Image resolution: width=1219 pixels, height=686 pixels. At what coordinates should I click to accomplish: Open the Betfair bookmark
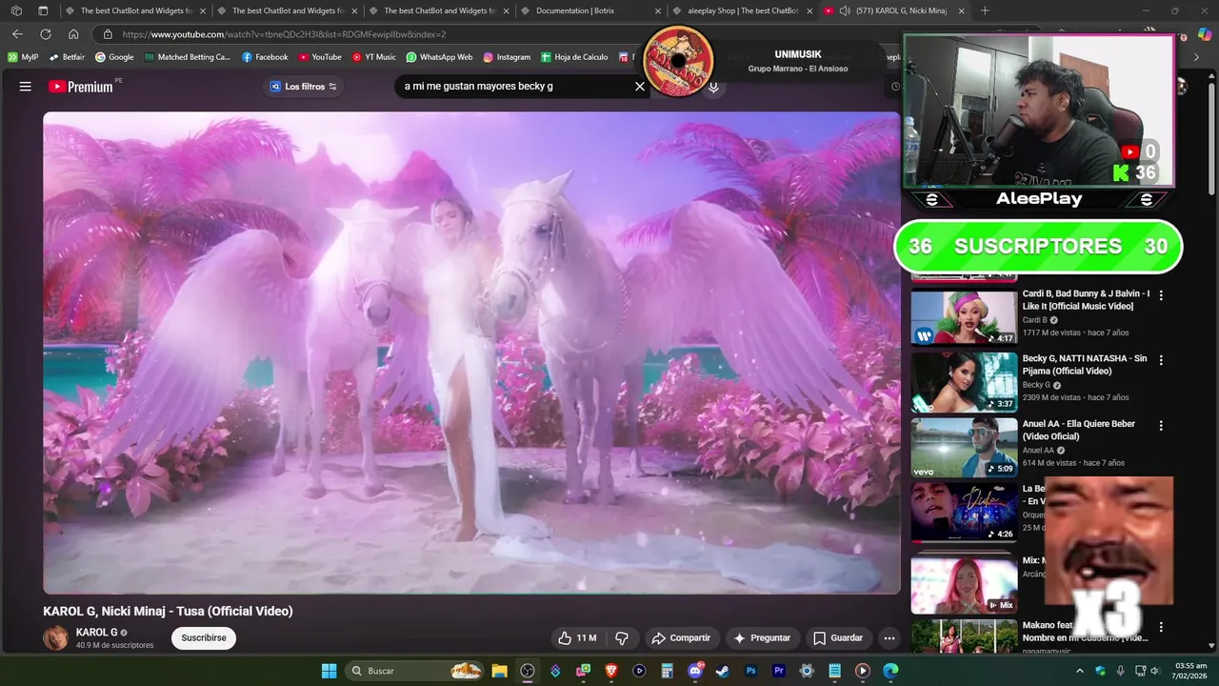(x=67, y=57)
